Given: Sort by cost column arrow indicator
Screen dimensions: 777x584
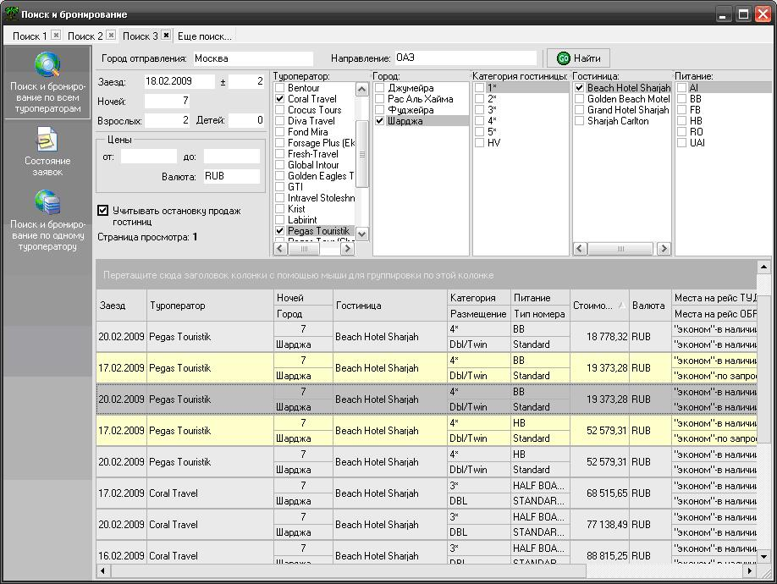Looking at the screenshot, I should click(622, 306).
